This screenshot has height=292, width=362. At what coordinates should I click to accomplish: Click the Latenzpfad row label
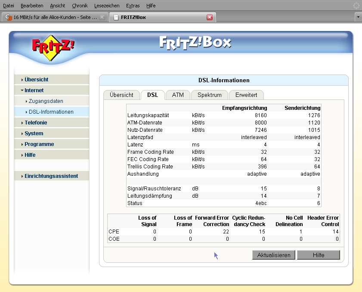pos(140,137)
